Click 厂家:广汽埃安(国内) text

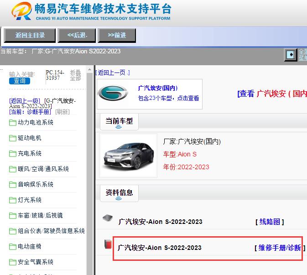[x=192, y=141]
